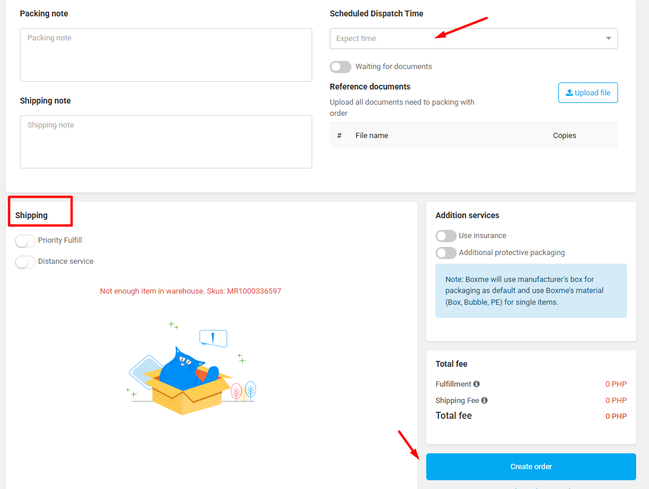Enable Distance service toggle
The width and height of the screenshot is (649, 489).
click(x=25, y=261)
